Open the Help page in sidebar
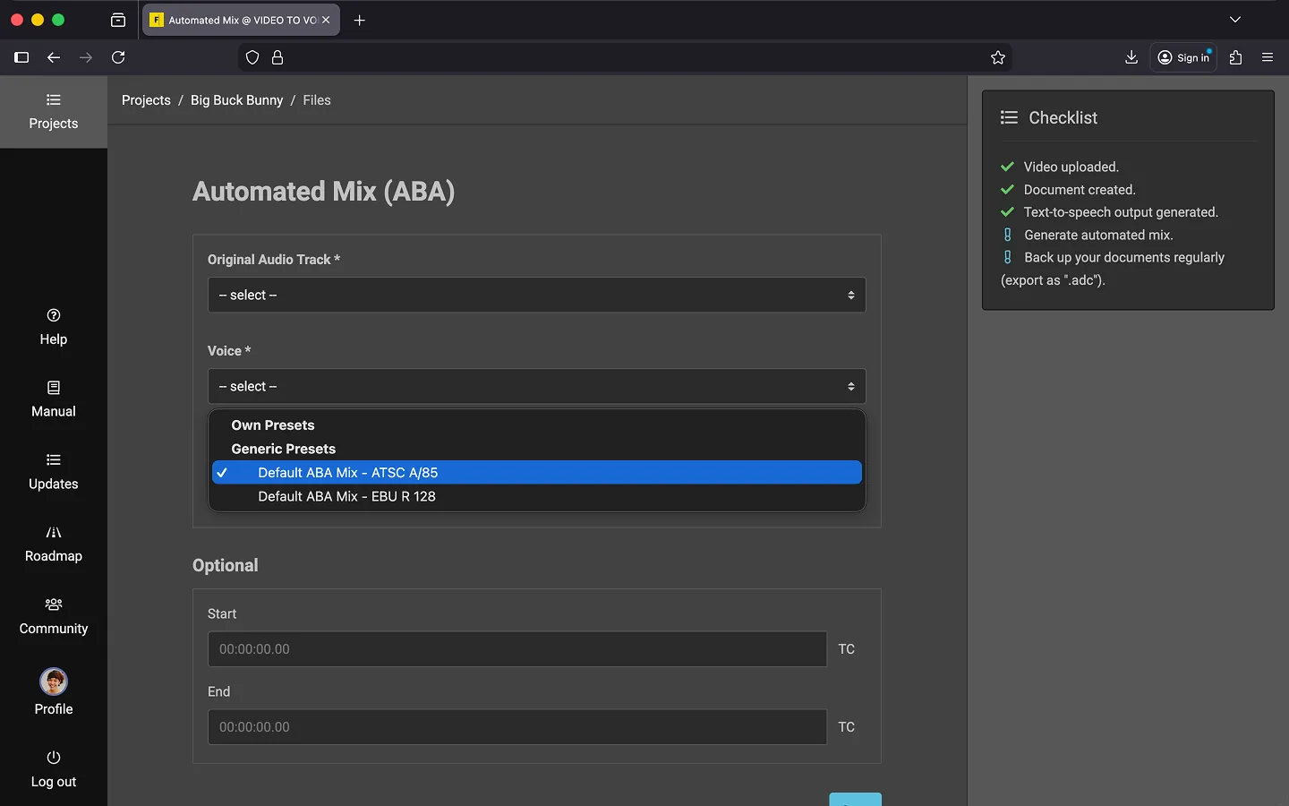The image size is (1289, 806). [x=54, y=327]
